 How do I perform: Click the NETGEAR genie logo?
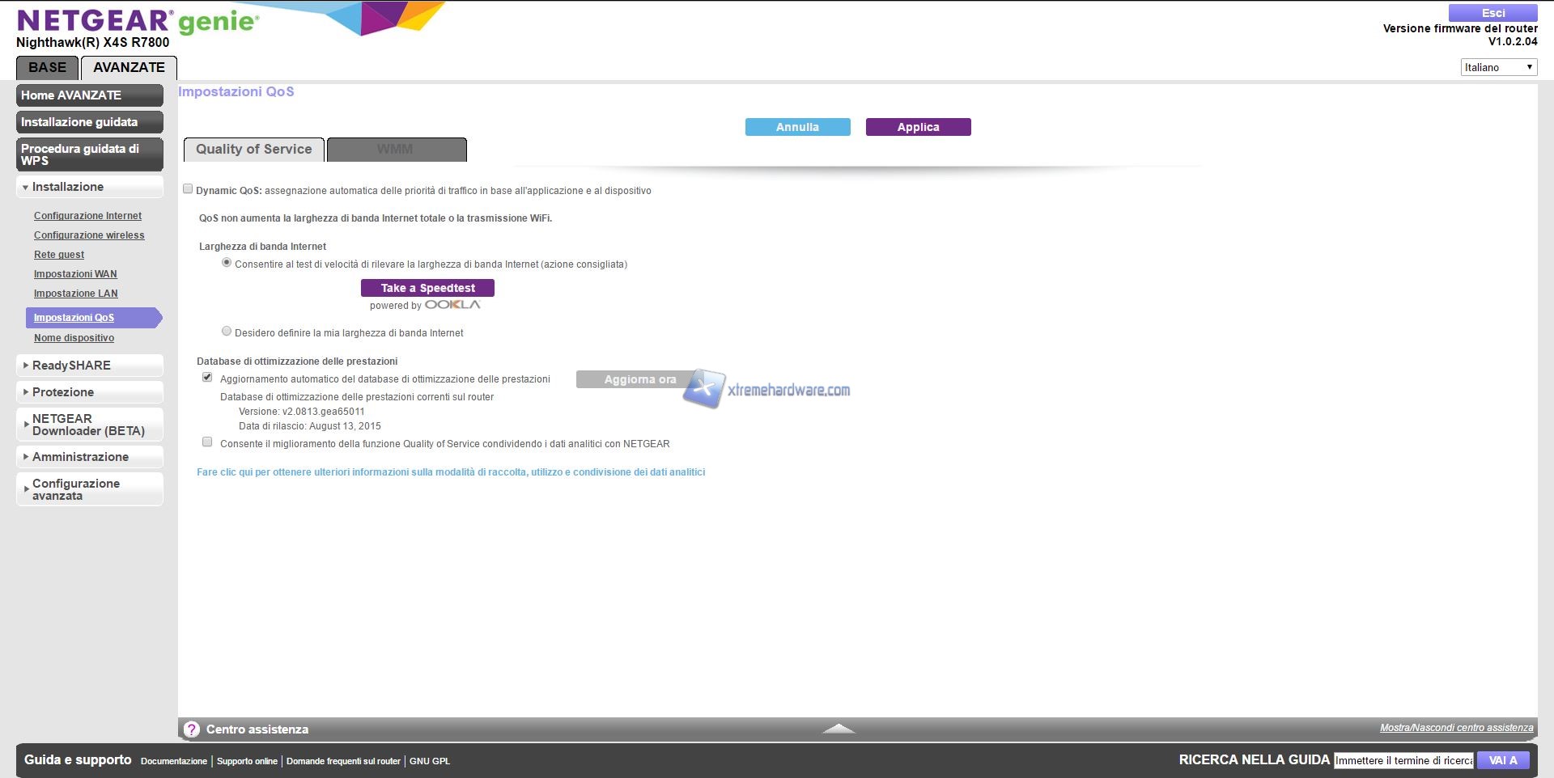pos(138,21)
